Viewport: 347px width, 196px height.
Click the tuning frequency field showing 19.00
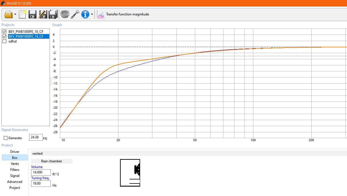click(41, 183)
